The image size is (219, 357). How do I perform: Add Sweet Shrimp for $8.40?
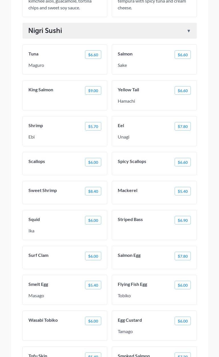pyautogui.click(x=93, y=191)
